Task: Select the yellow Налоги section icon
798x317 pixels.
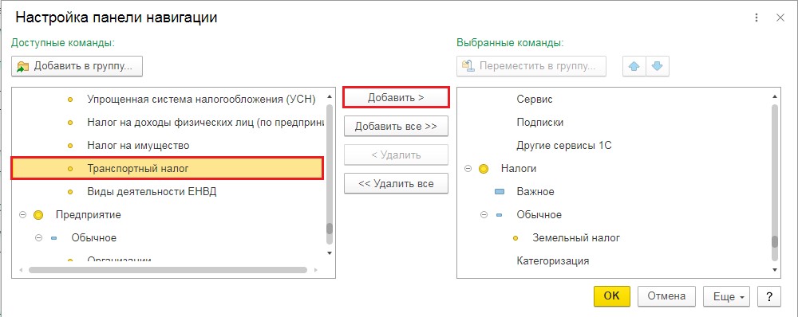Action: tap(484, 169)
